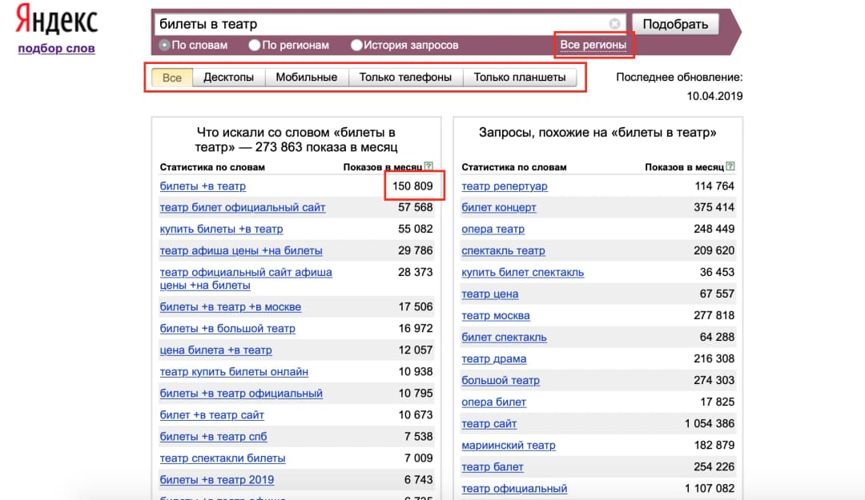Image resolution: width=865 pixels, height=500 pixels.
Task: Switch to the 'Мобильные' tab
Action: pos(307,77)
